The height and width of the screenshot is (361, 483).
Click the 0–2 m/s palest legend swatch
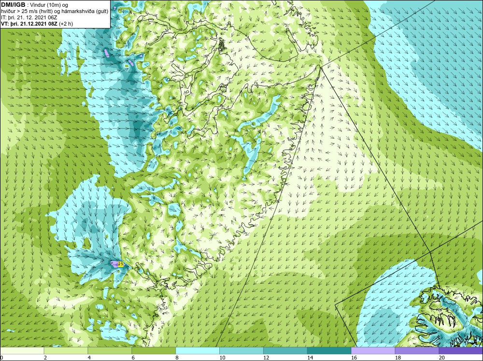pos(22,350)
